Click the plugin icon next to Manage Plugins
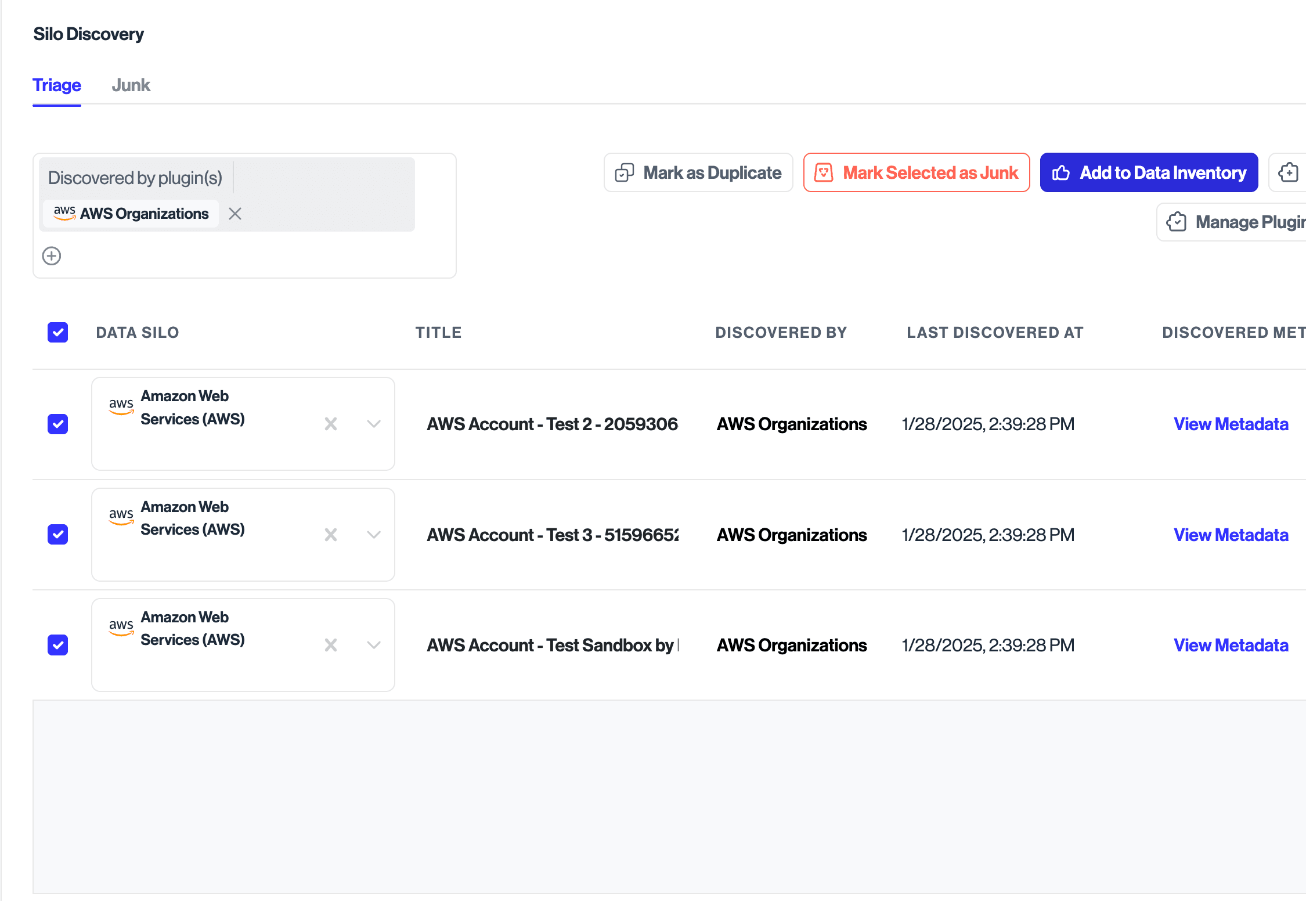 (x=1177, y=222)
